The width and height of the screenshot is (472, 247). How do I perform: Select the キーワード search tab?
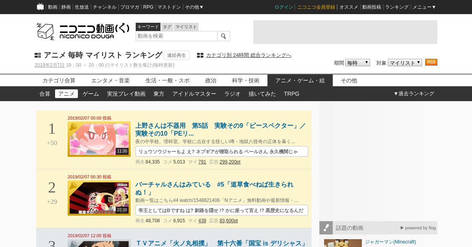148,27
